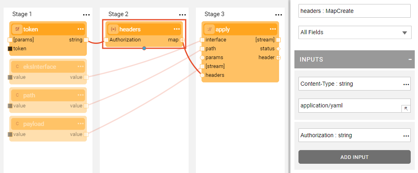This screenshot has height=173, width=418.
Task: Toggle the [stream] output port on apply
Action: [278, 40]
